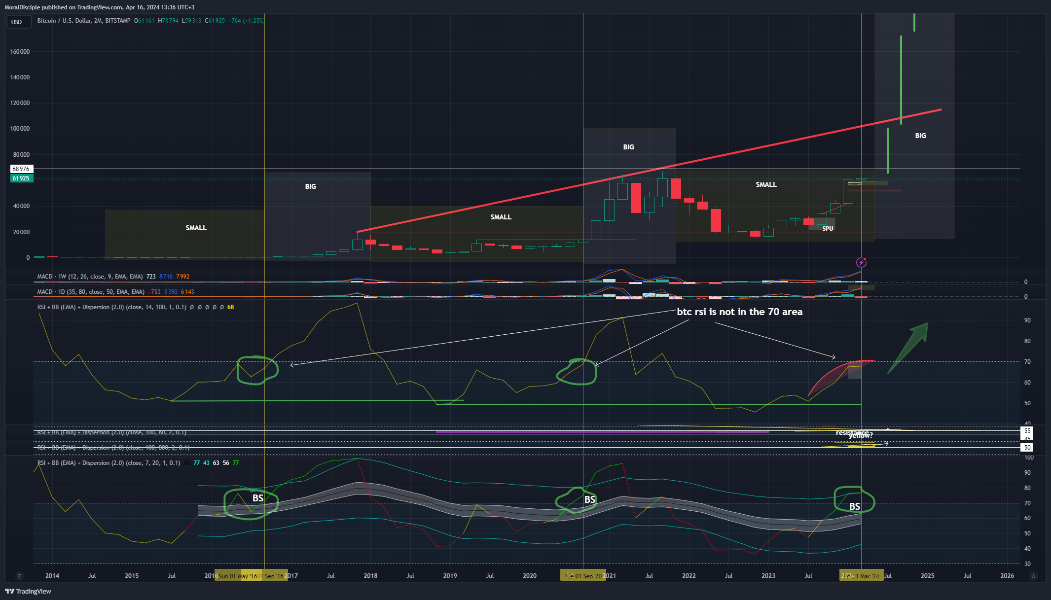The width and height of the screenshot is (1051, 600).
Task: Click the Bitcoin / U.S. Dollar symbol title
Action: (84, 21)
